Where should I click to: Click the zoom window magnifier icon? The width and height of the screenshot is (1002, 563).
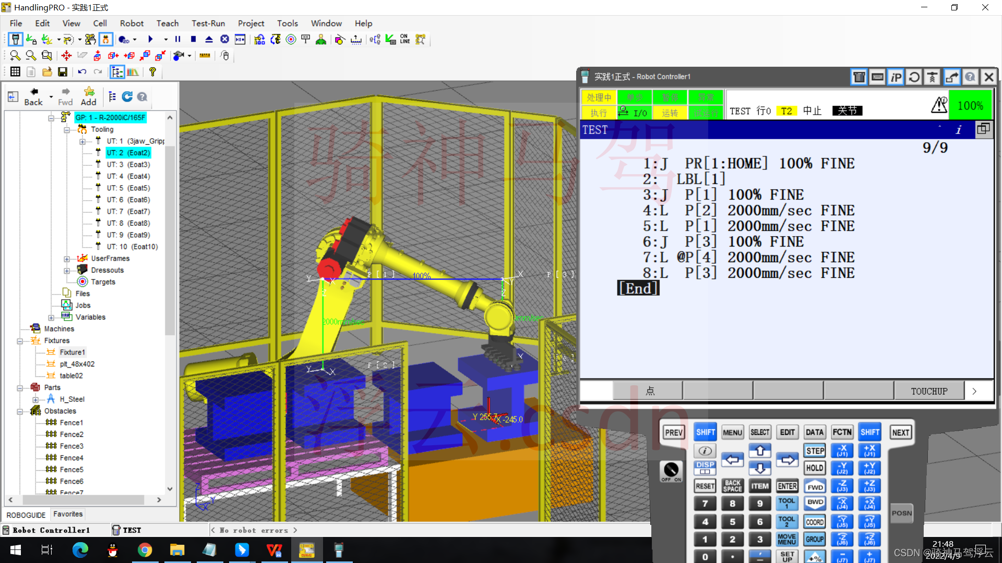[x=47, y=55]
